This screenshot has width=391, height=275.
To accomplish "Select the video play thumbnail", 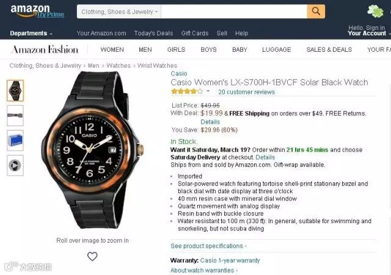I will [x=15, y=165].
